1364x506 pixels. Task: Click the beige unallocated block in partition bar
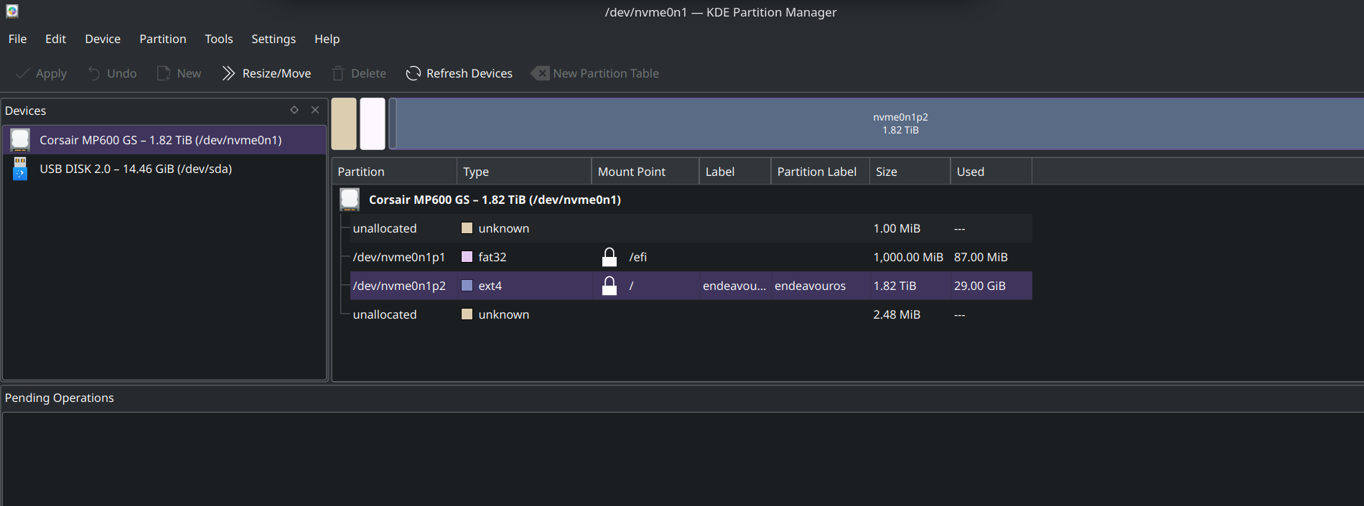coord(344,123)
